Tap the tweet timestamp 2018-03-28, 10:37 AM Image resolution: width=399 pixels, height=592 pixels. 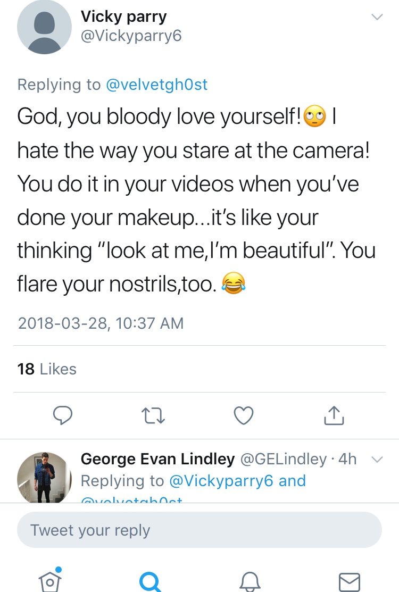click(101, 323)
